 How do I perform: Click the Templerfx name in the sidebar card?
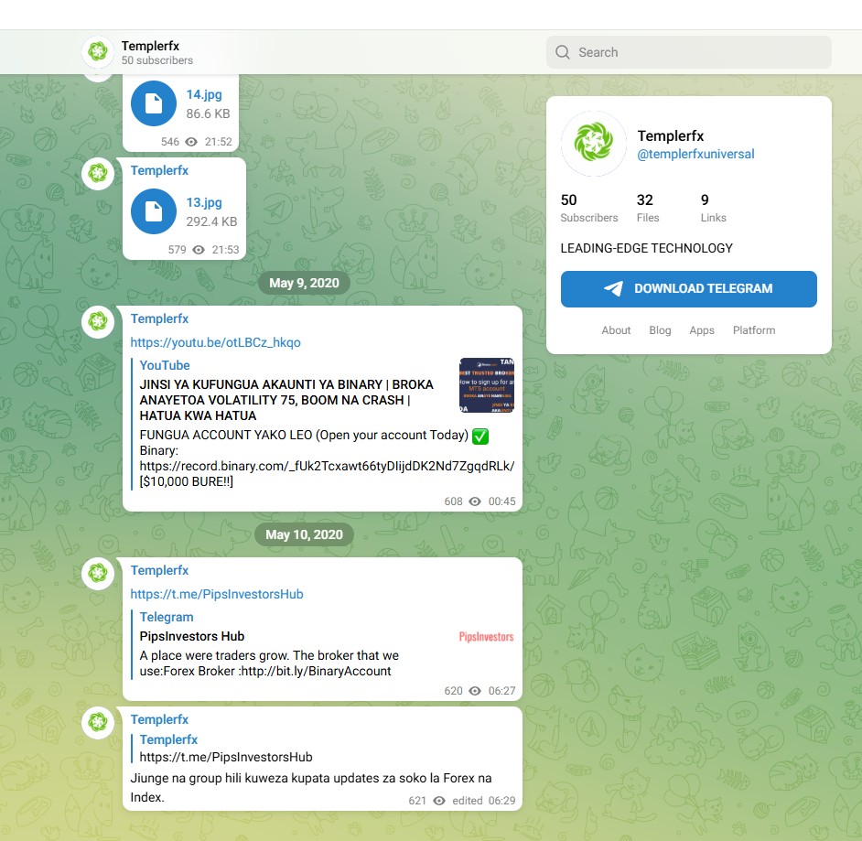[670, 135]
